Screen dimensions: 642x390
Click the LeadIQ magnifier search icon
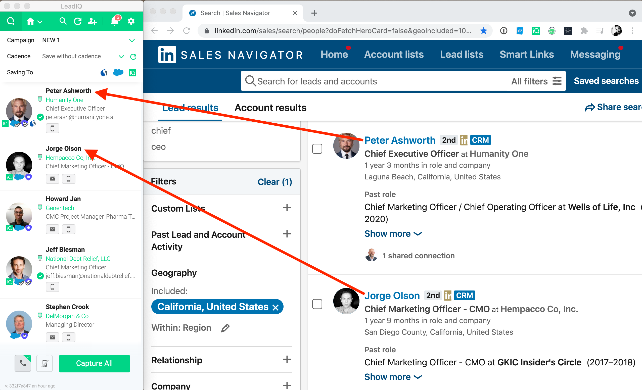[x=63, y=21]
